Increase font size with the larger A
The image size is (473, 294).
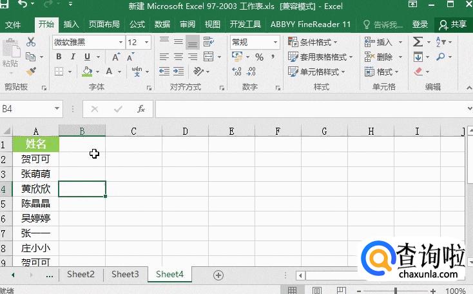[116, 57]
